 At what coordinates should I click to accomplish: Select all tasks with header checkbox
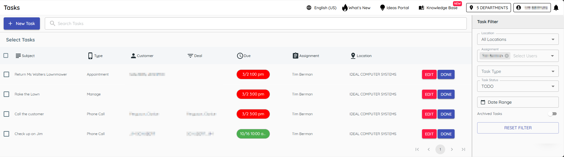(6, 55)
